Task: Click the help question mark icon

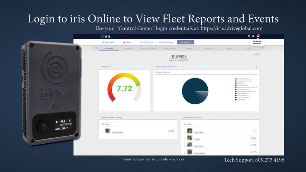Action: click(253, 36)
